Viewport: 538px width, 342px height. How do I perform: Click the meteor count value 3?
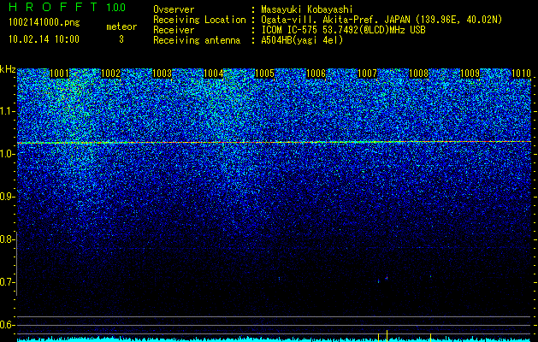click(121, 39)
